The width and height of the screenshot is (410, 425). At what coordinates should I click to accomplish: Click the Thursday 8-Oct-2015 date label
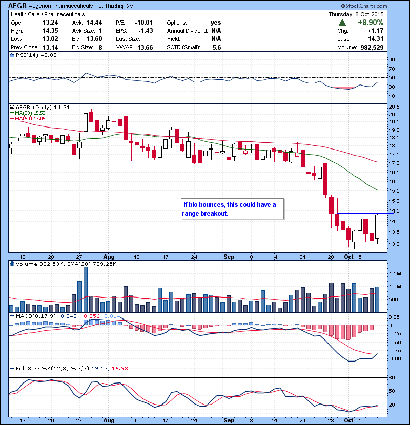click(x=356, y=14)
